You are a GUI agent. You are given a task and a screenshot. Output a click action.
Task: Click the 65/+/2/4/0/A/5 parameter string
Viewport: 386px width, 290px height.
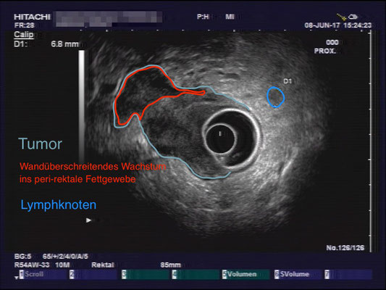point(65,257)
